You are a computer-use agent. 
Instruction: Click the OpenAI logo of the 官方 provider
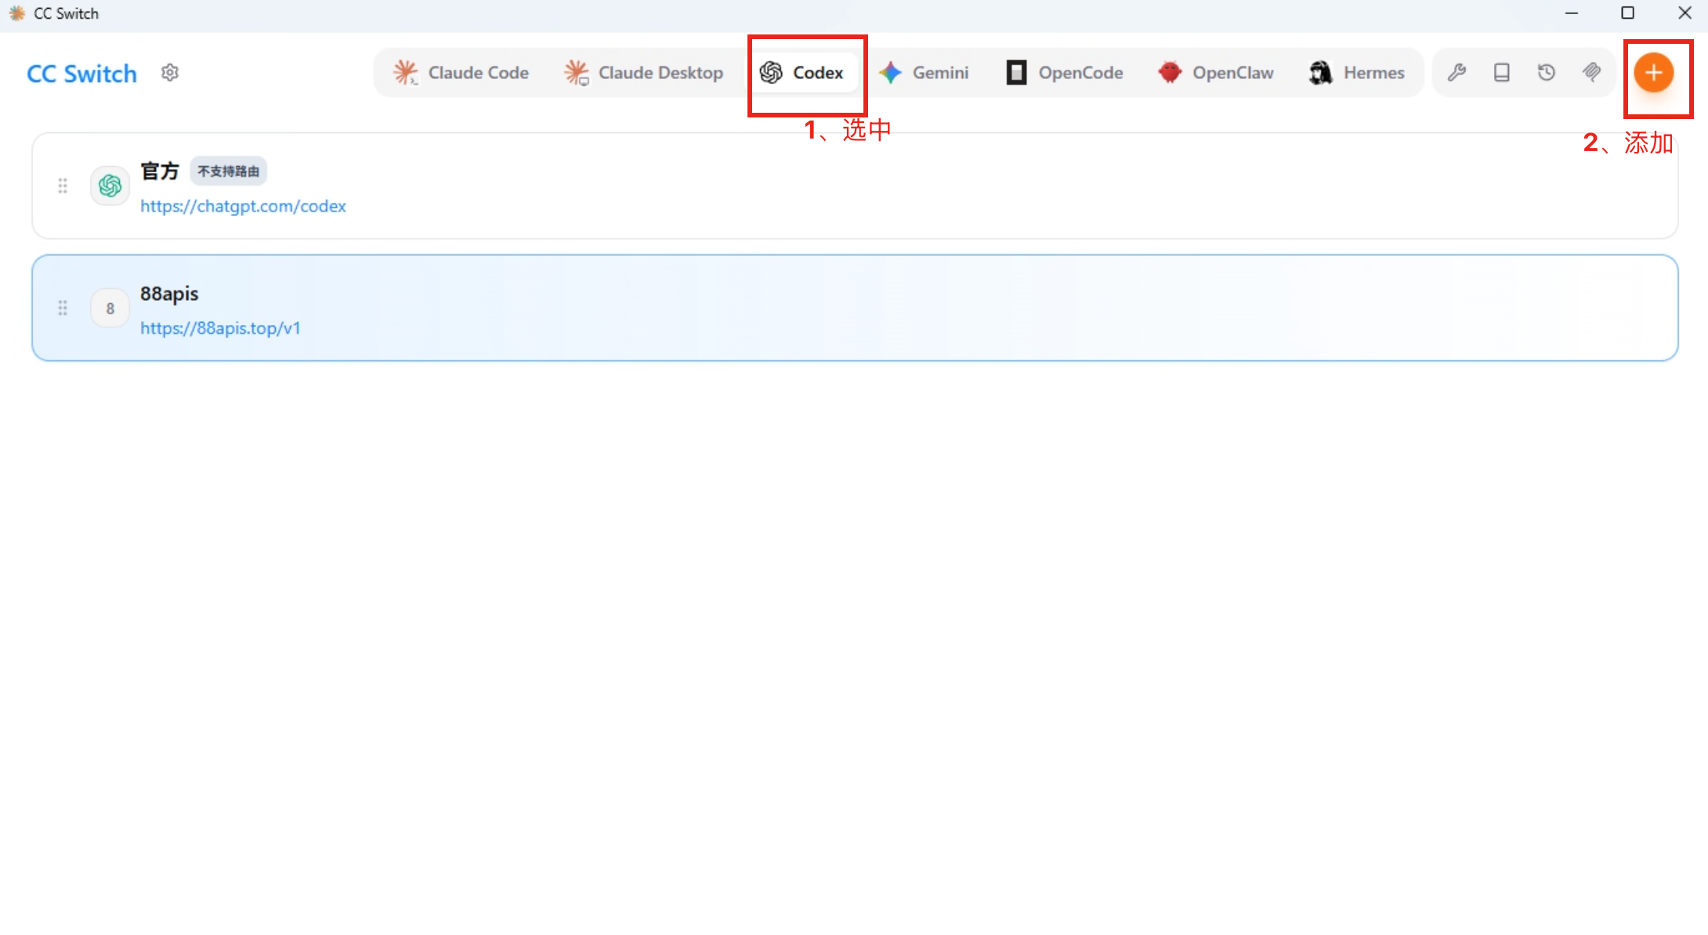tap(110, 186)
